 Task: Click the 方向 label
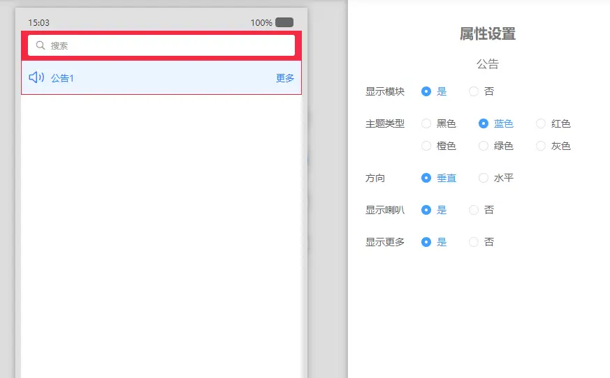(x=375, y=178)
